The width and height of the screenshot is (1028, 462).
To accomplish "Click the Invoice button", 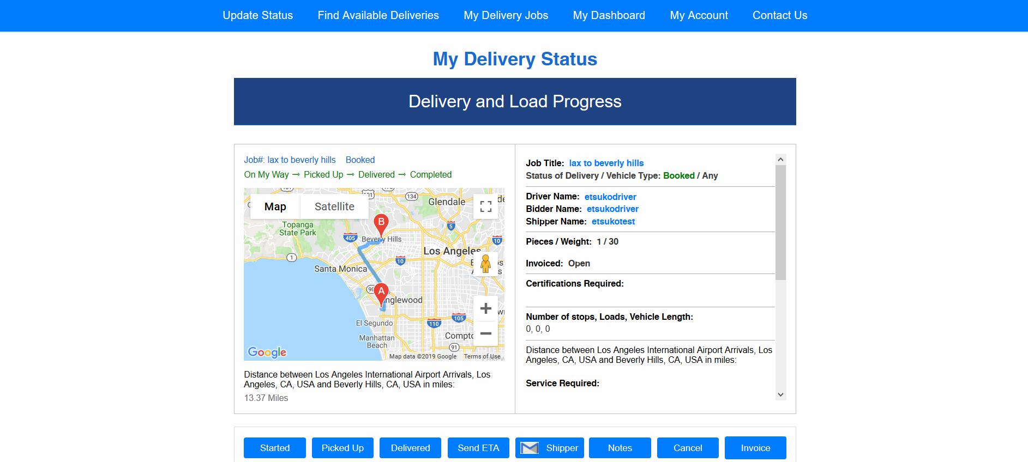I will 755,448.
